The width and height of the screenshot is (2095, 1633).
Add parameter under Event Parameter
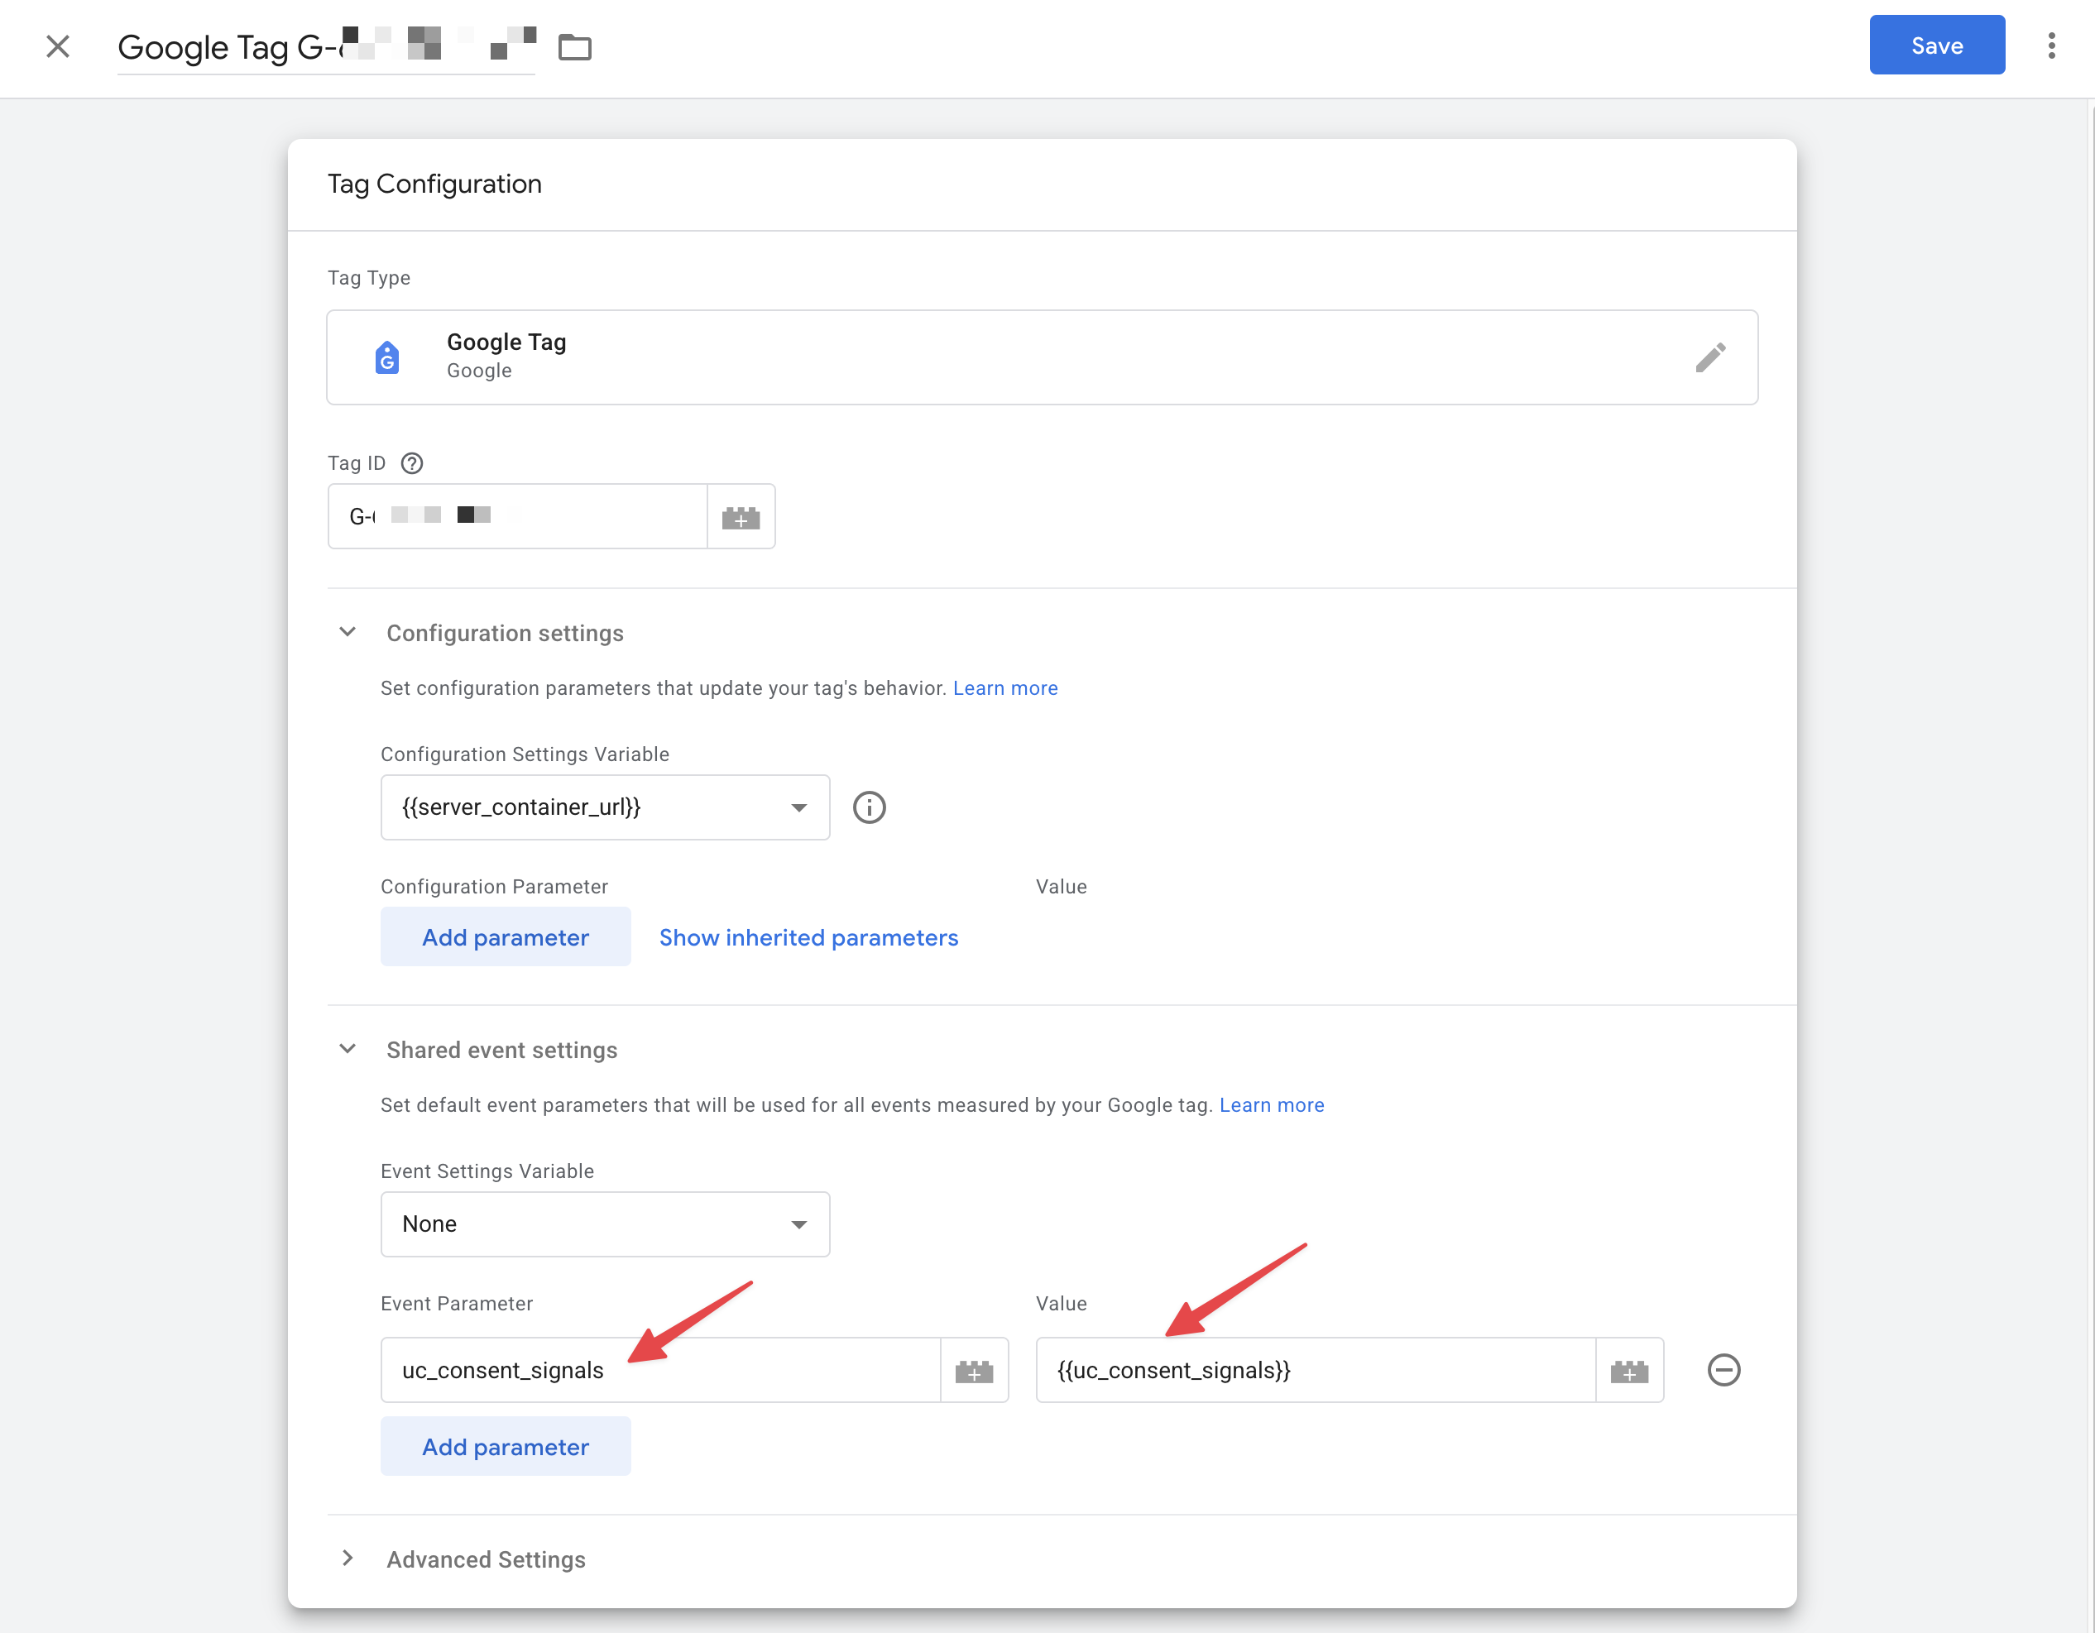tap(506, 1446)
